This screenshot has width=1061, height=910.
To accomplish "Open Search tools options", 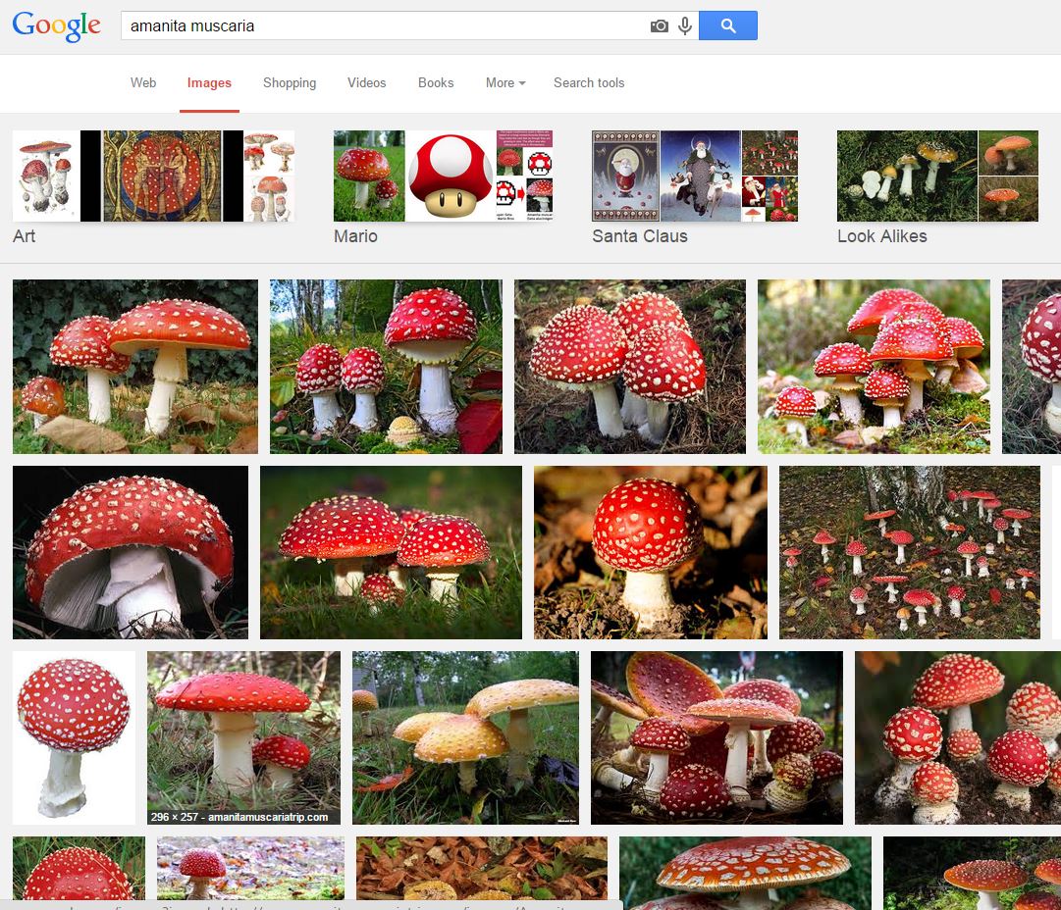I will pyautogui.click(x=589, y=82).
